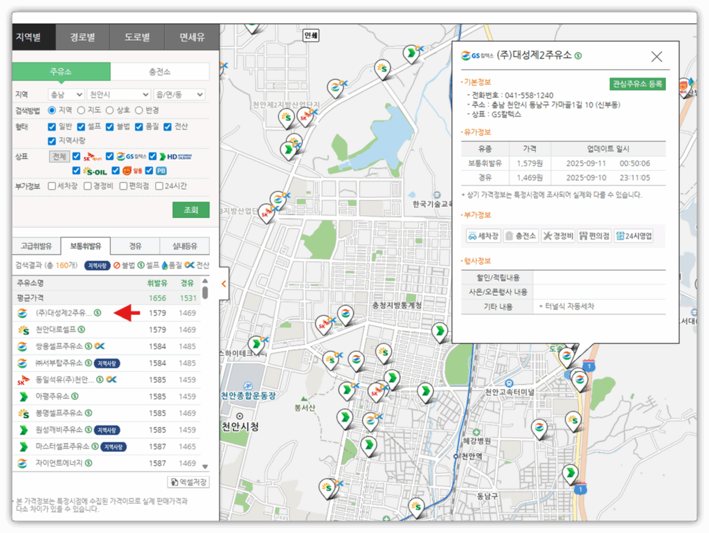Open the 면세유 tab
The height and width of the screenshot is (533, 709).
(x=192, y=37)
